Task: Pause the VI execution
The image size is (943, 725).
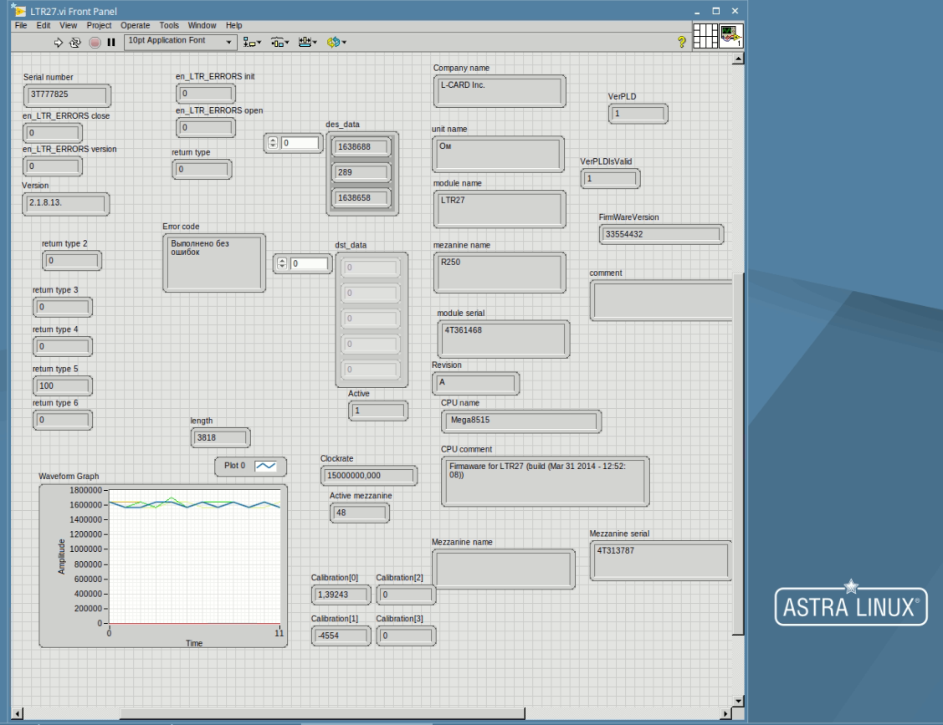Action: coord(111,42)
